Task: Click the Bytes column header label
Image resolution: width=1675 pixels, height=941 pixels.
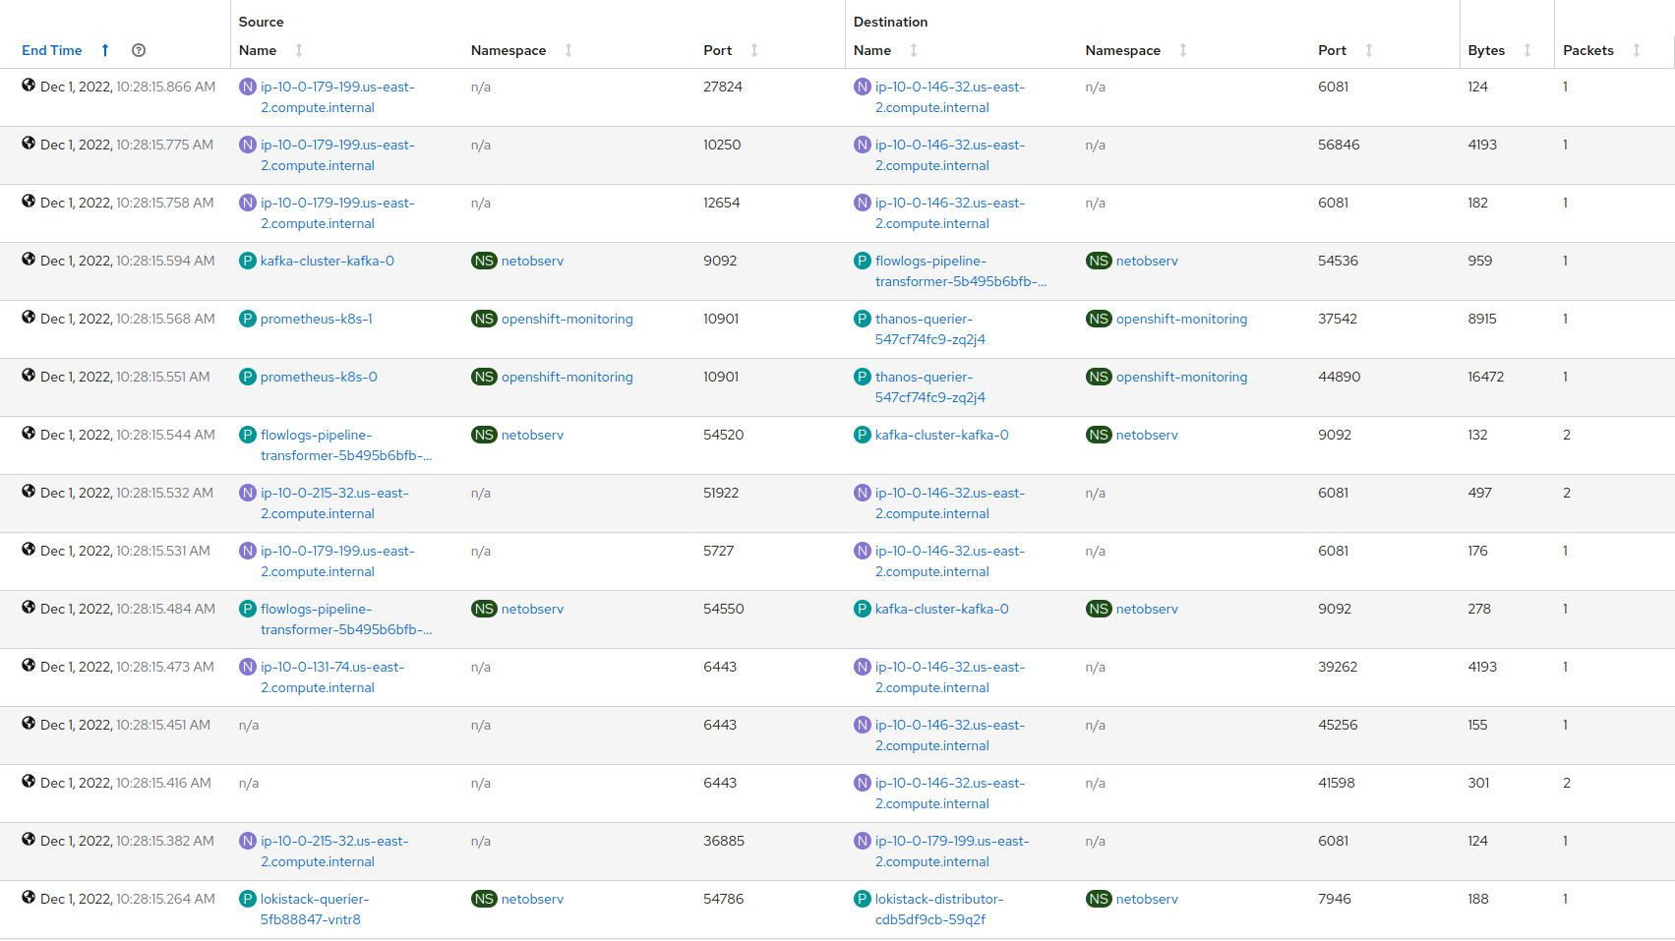Action: [1485, 50]
